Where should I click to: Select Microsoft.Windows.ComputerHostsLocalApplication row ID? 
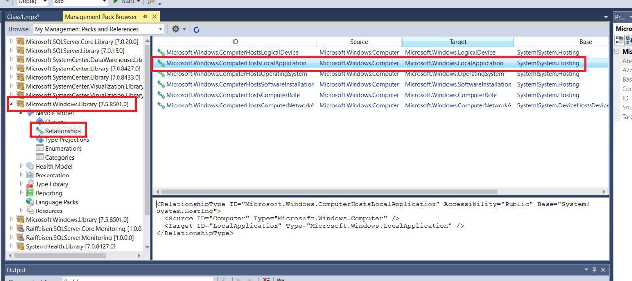coord(237,63)
